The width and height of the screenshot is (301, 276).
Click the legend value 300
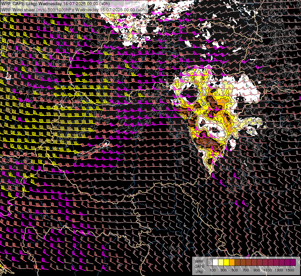coord(224,270)
